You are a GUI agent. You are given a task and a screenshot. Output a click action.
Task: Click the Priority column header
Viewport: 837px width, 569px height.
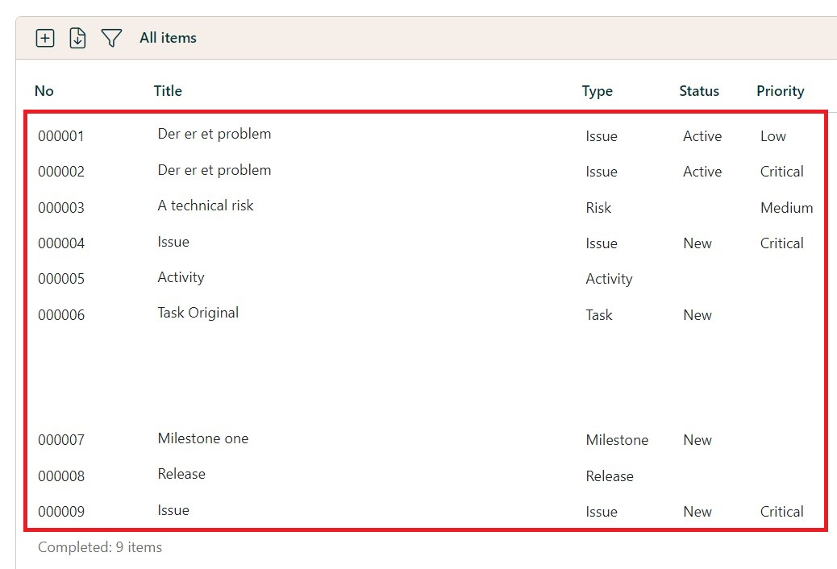(780, 91)
